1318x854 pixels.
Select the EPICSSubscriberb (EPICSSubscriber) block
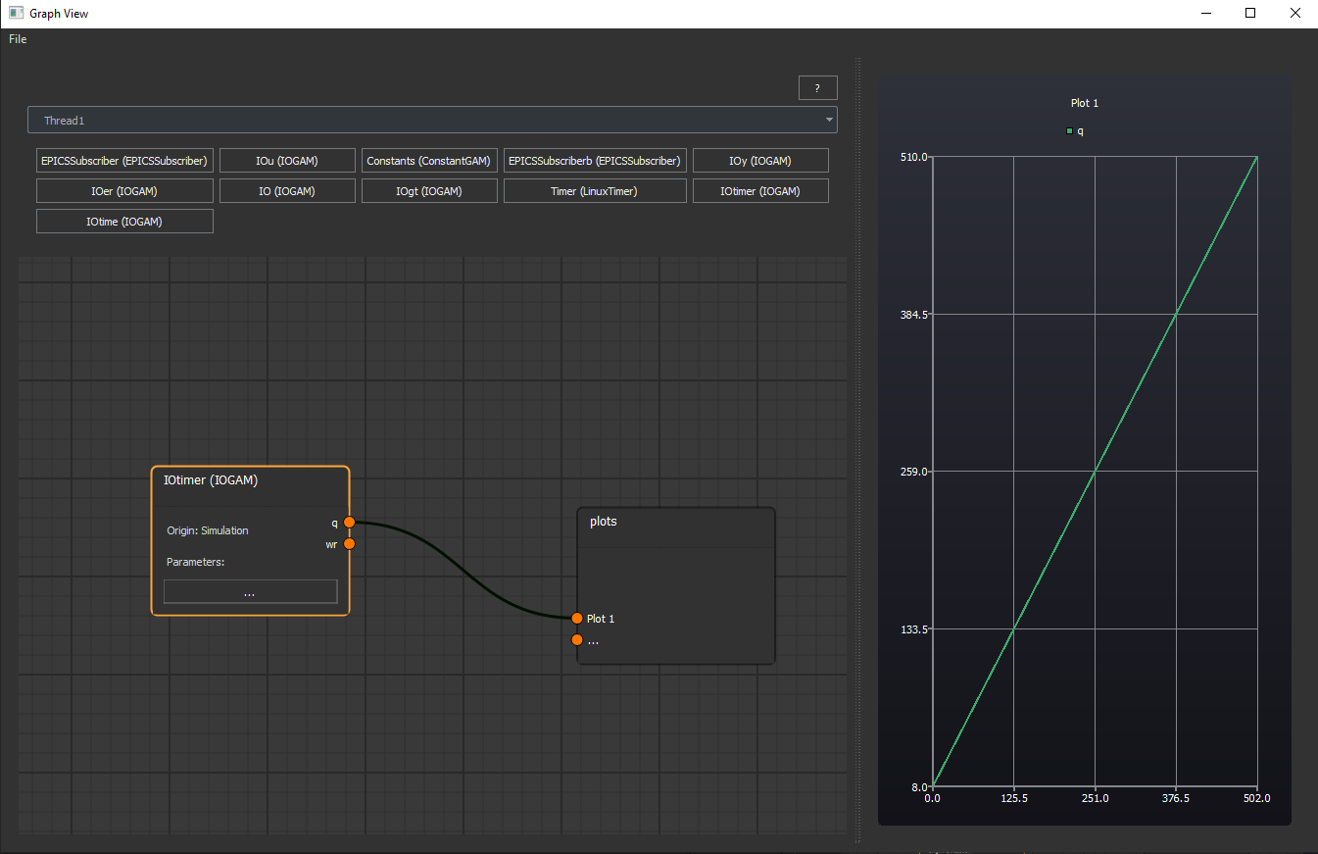(595, 160)
